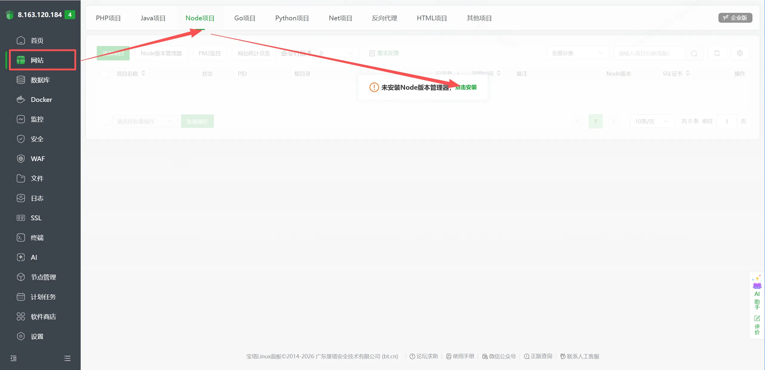Open the 设置 settings icon
Image resolution: width=765 pixels, height=370 pixels.
tap(21, 336)
